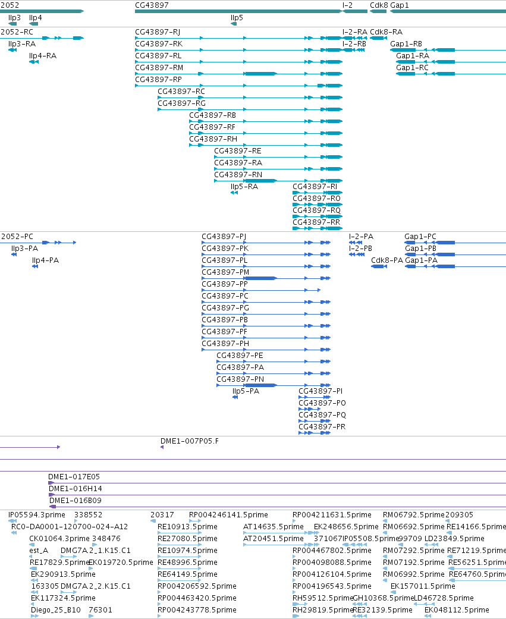Viewport: 506px width, 619px height.
Task: Select transcript CG43897-RO
Action: (x=318, y=205)
